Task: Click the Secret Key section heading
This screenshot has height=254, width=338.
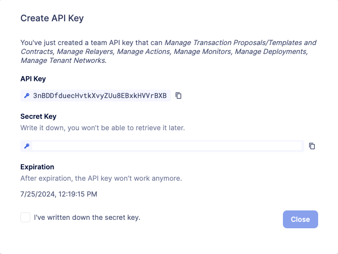Action: tap(38, 117)
